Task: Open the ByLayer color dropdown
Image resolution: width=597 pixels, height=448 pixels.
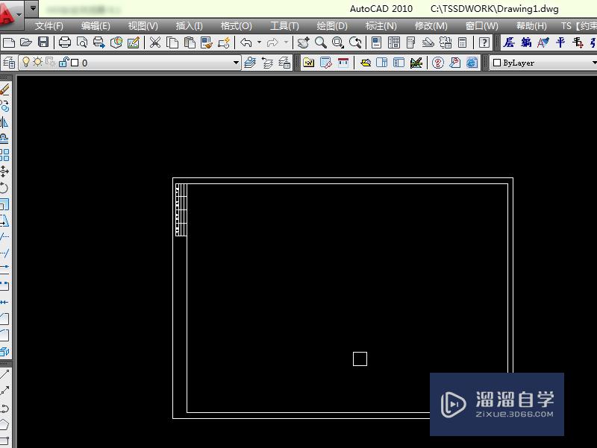Action: [x=593, y=63]
